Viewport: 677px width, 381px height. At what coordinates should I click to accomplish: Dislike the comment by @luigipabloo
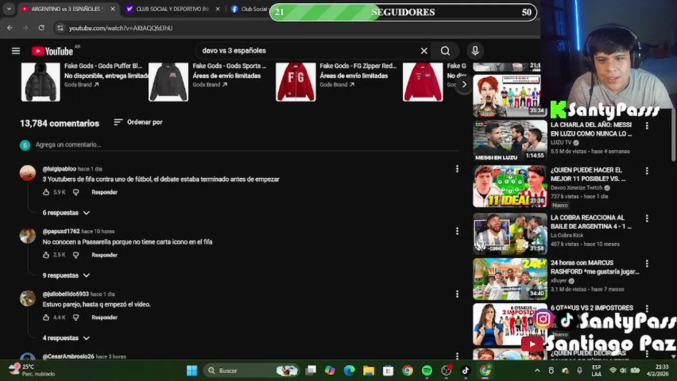(x=76, y=192)
